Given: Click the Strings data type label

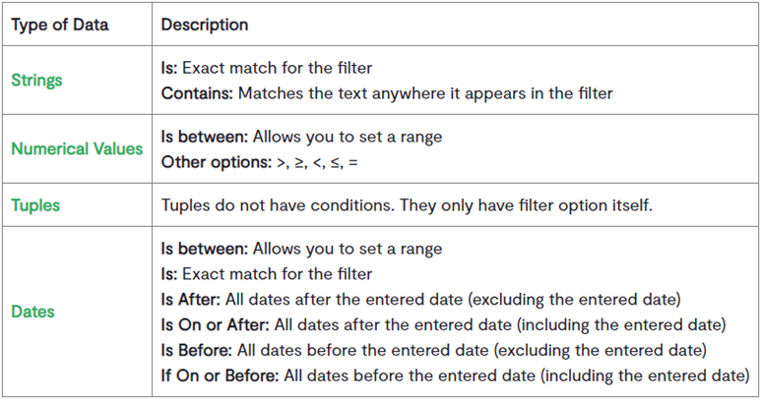Looking at the screenshot, I should click(x=36, y=81).
